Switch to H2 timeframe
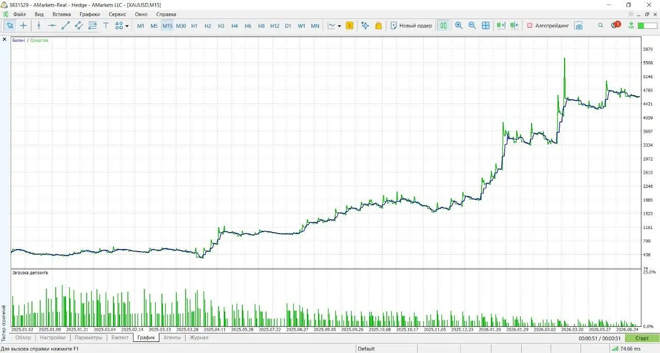Image resolution: width=660 pixels, height=353 pixels. [208, 26]
